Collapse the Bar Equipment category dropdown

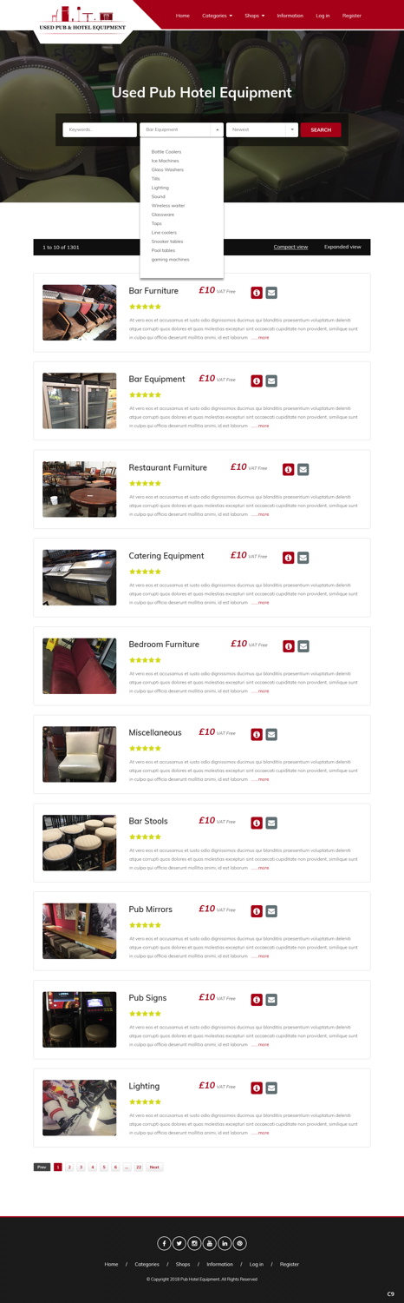click(x=181, y=129)
